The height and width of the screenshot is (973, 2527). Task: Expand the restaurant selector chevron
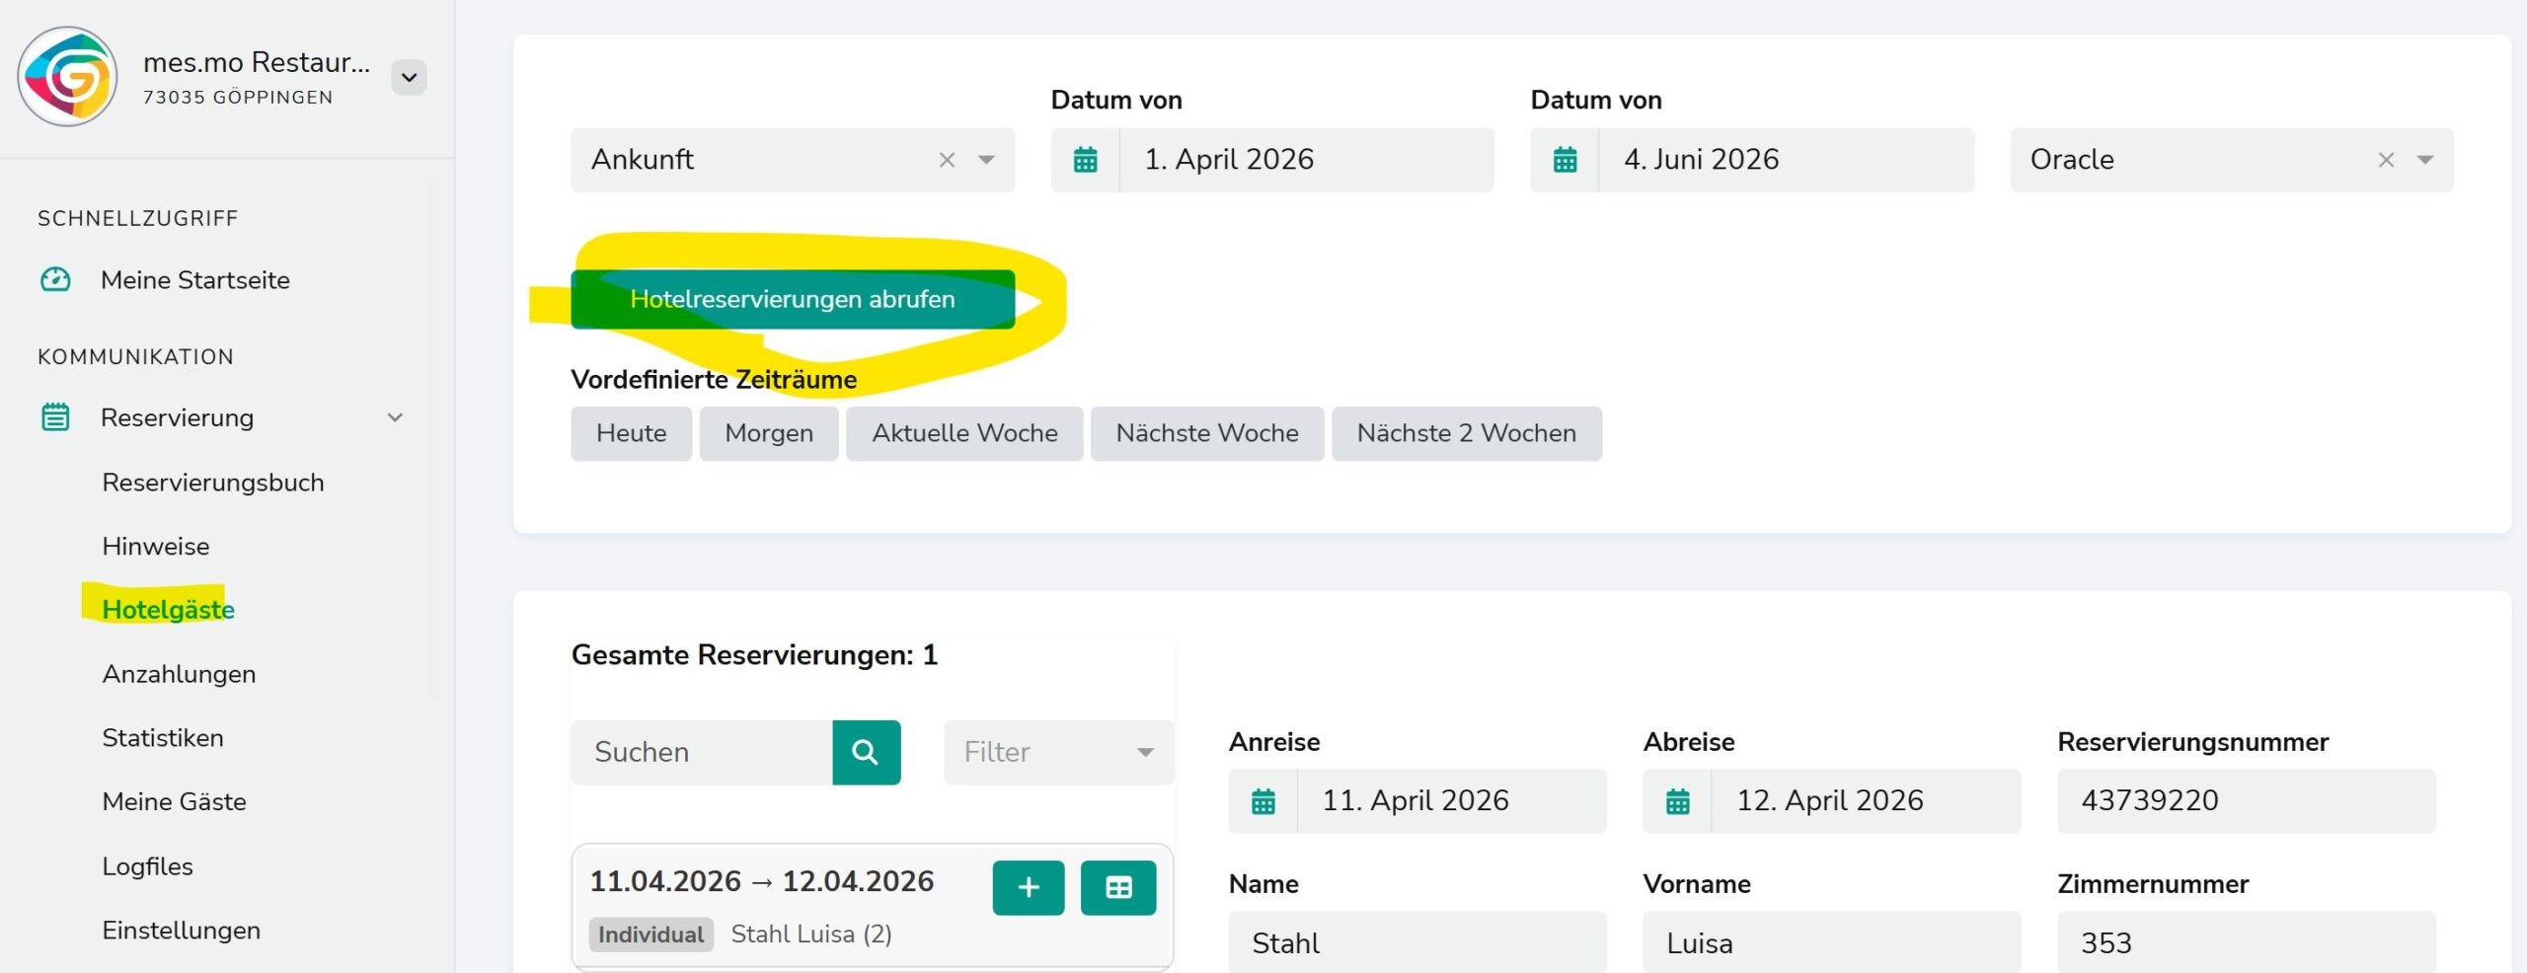pos(409,77)
